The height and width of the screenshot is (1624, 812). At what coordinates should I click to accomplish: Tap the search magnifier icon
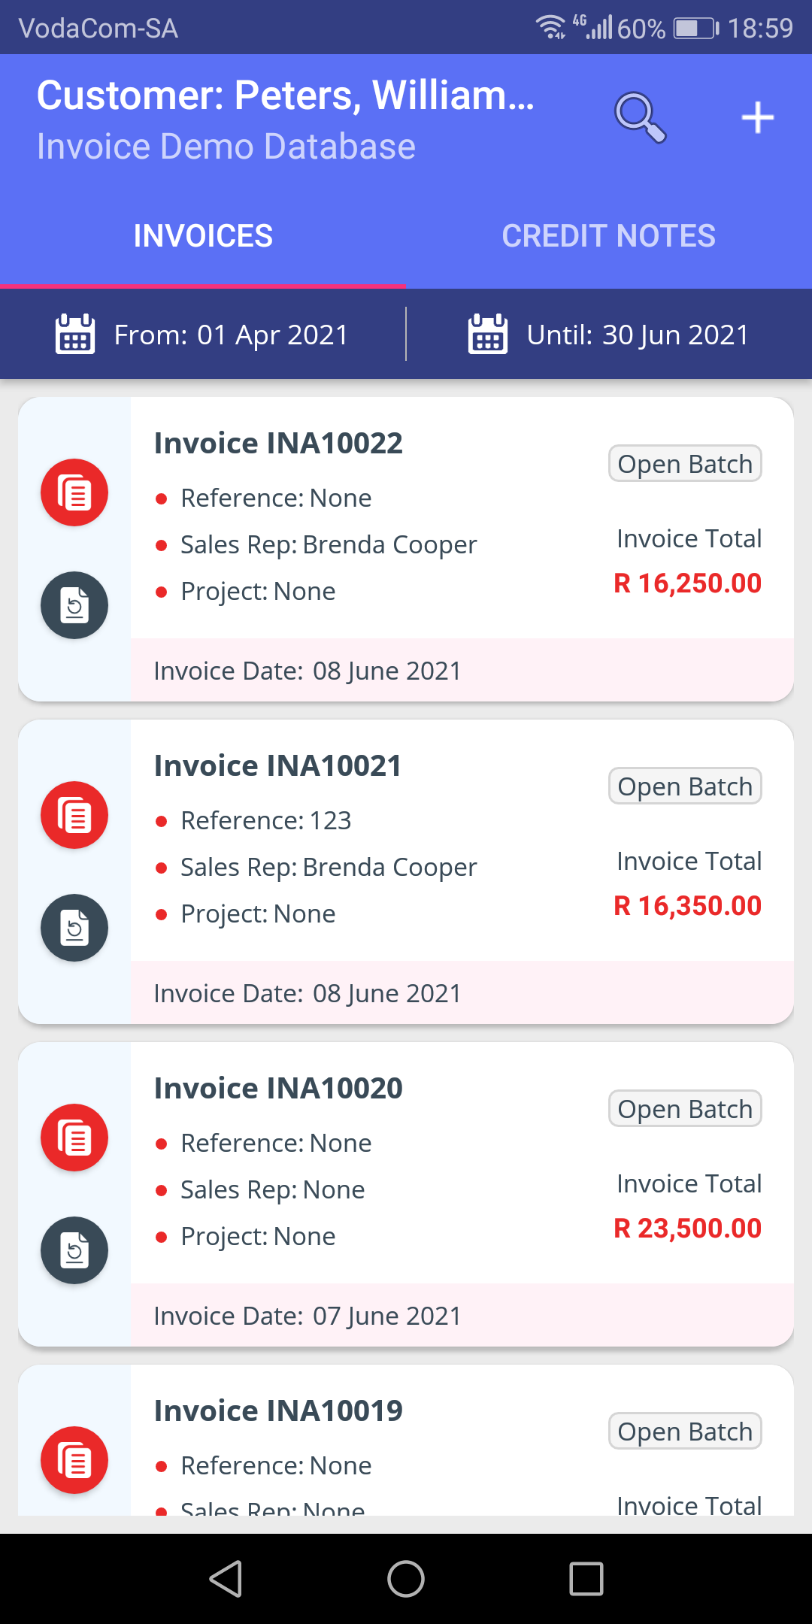click(640, 117)
